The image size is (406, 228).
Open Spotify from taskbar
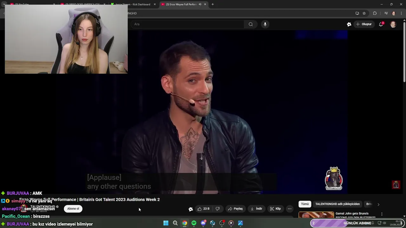pos(194,223)
